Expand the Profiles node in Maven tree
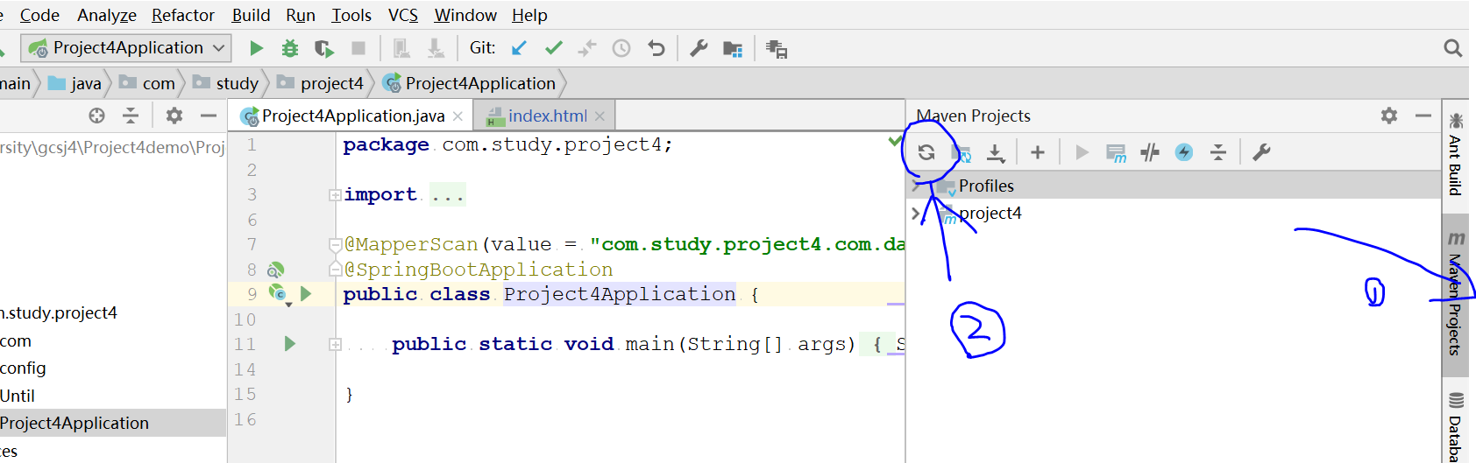 tap(916, 186)
